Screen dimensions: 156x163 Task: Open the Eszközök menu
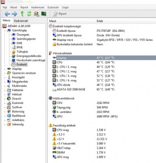click(53, 7)
